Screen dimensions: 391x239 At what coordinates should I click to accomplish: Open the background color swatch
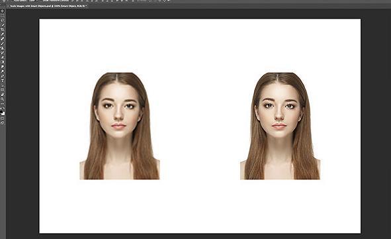tap(3, 114)
